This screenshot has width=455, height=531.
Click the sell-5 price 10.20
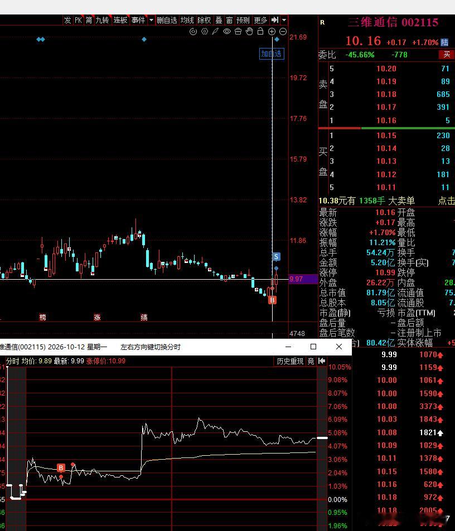click(x=386, y=69)
